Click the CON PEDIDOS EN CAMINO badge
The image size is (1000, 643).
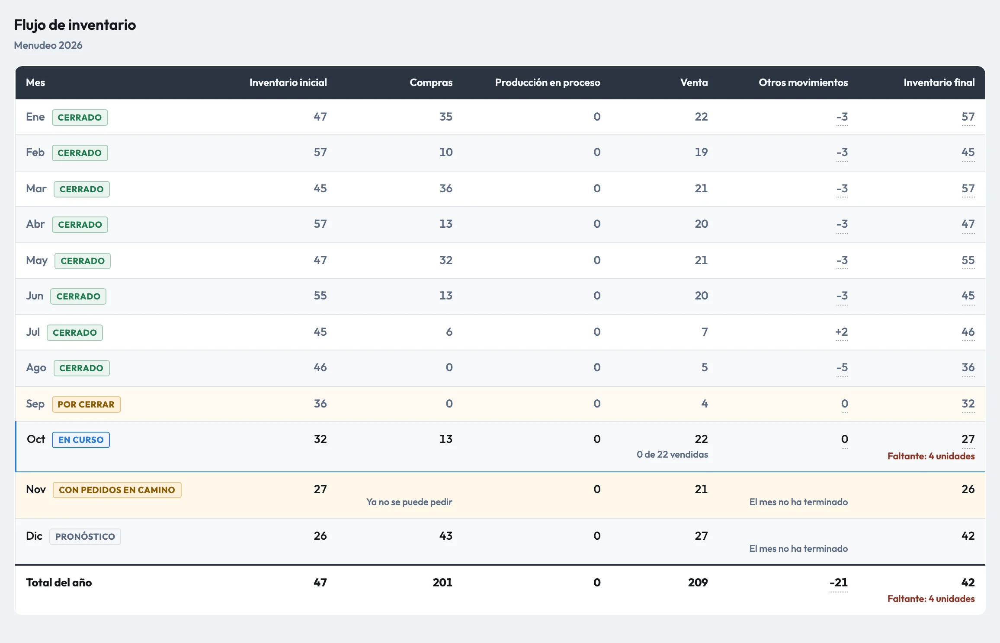pos(117,490)
